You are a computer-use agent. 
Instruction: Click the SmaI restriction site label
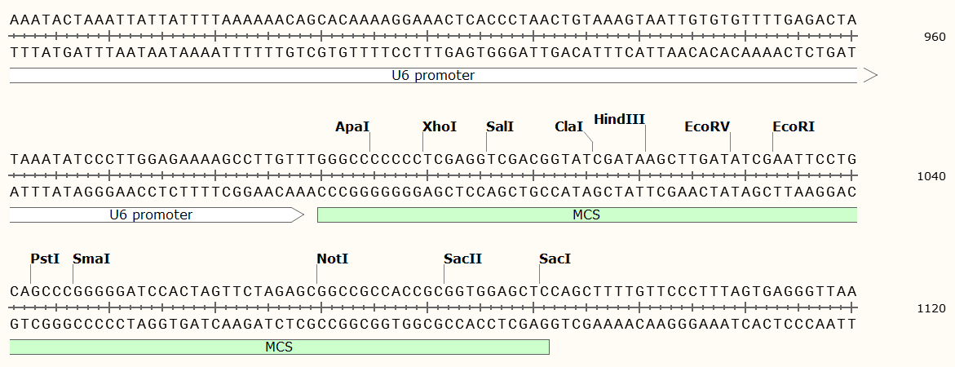pyautogui.click(x=91, y=259)
